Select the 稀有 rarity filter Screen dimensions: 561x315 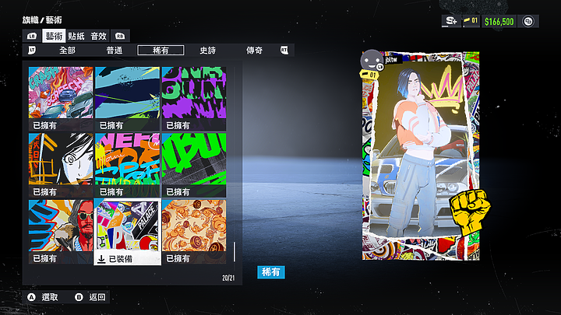tap(161, 51)
